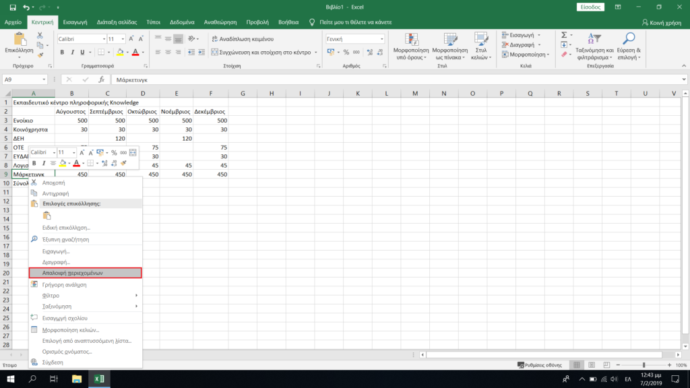Undo the last action

(x=26, y=7)
